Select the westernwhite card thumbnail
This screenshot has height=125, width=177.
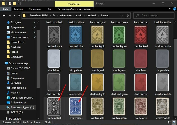click(x=162, y=106)
